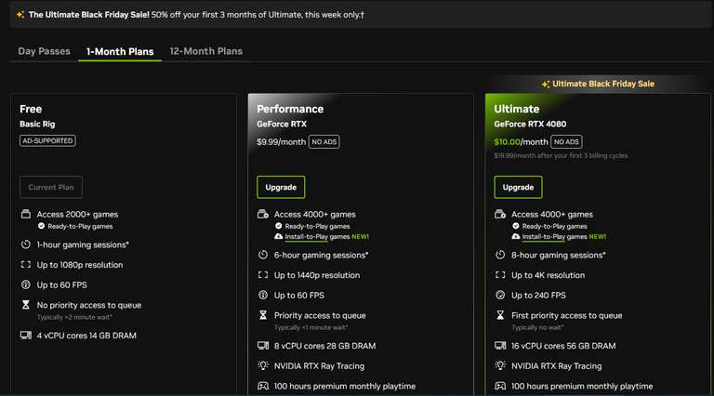Screen dimensions: 714x396
Task: Click the checkmark beside Free plan Ready-to-Play games
Action: (x=42, y=226)
